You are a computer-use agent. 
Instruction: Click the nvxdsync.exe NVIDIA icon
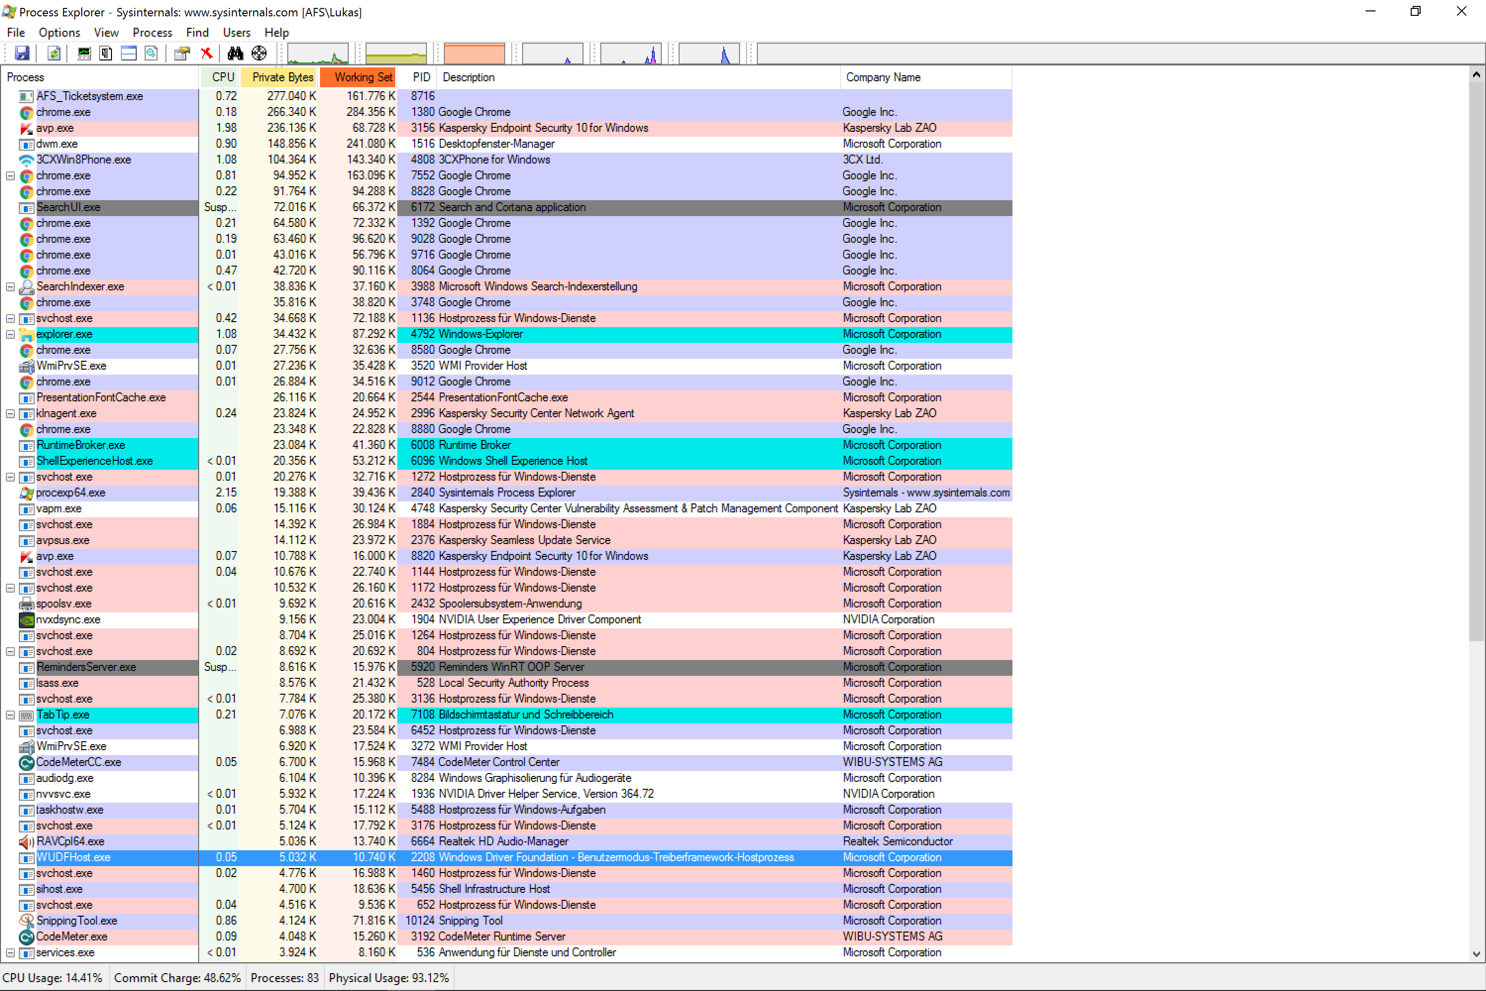point(27,620)
